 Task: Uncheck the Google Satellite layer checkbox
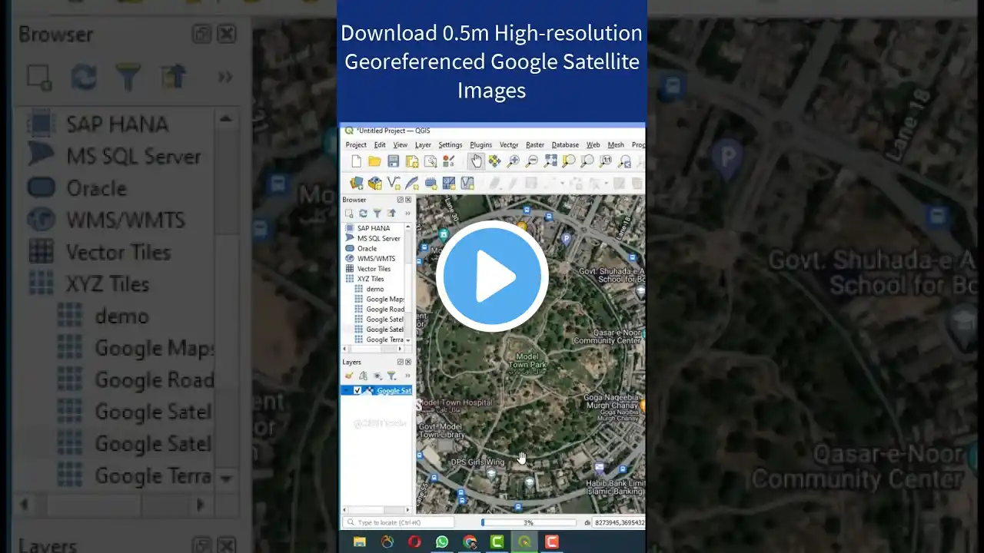click(x=357, y=391)
